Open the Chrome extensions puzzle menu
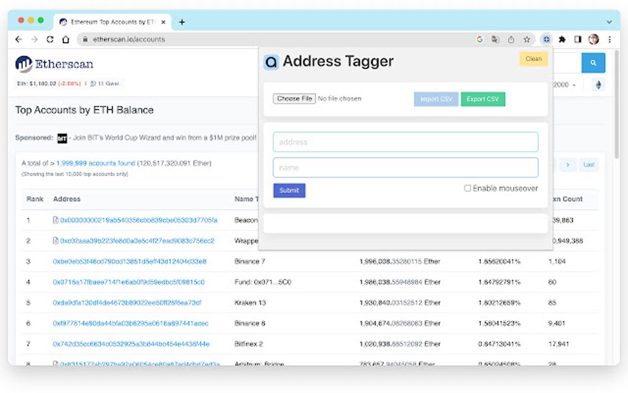 (562, 39)
